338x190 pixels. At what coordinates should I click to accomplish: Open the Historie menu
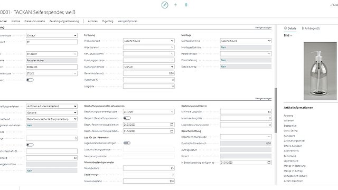[15, 21]
